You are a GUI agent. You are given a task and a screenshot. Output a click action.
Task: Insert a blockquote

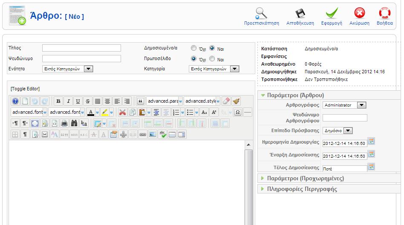coord(141,101)
